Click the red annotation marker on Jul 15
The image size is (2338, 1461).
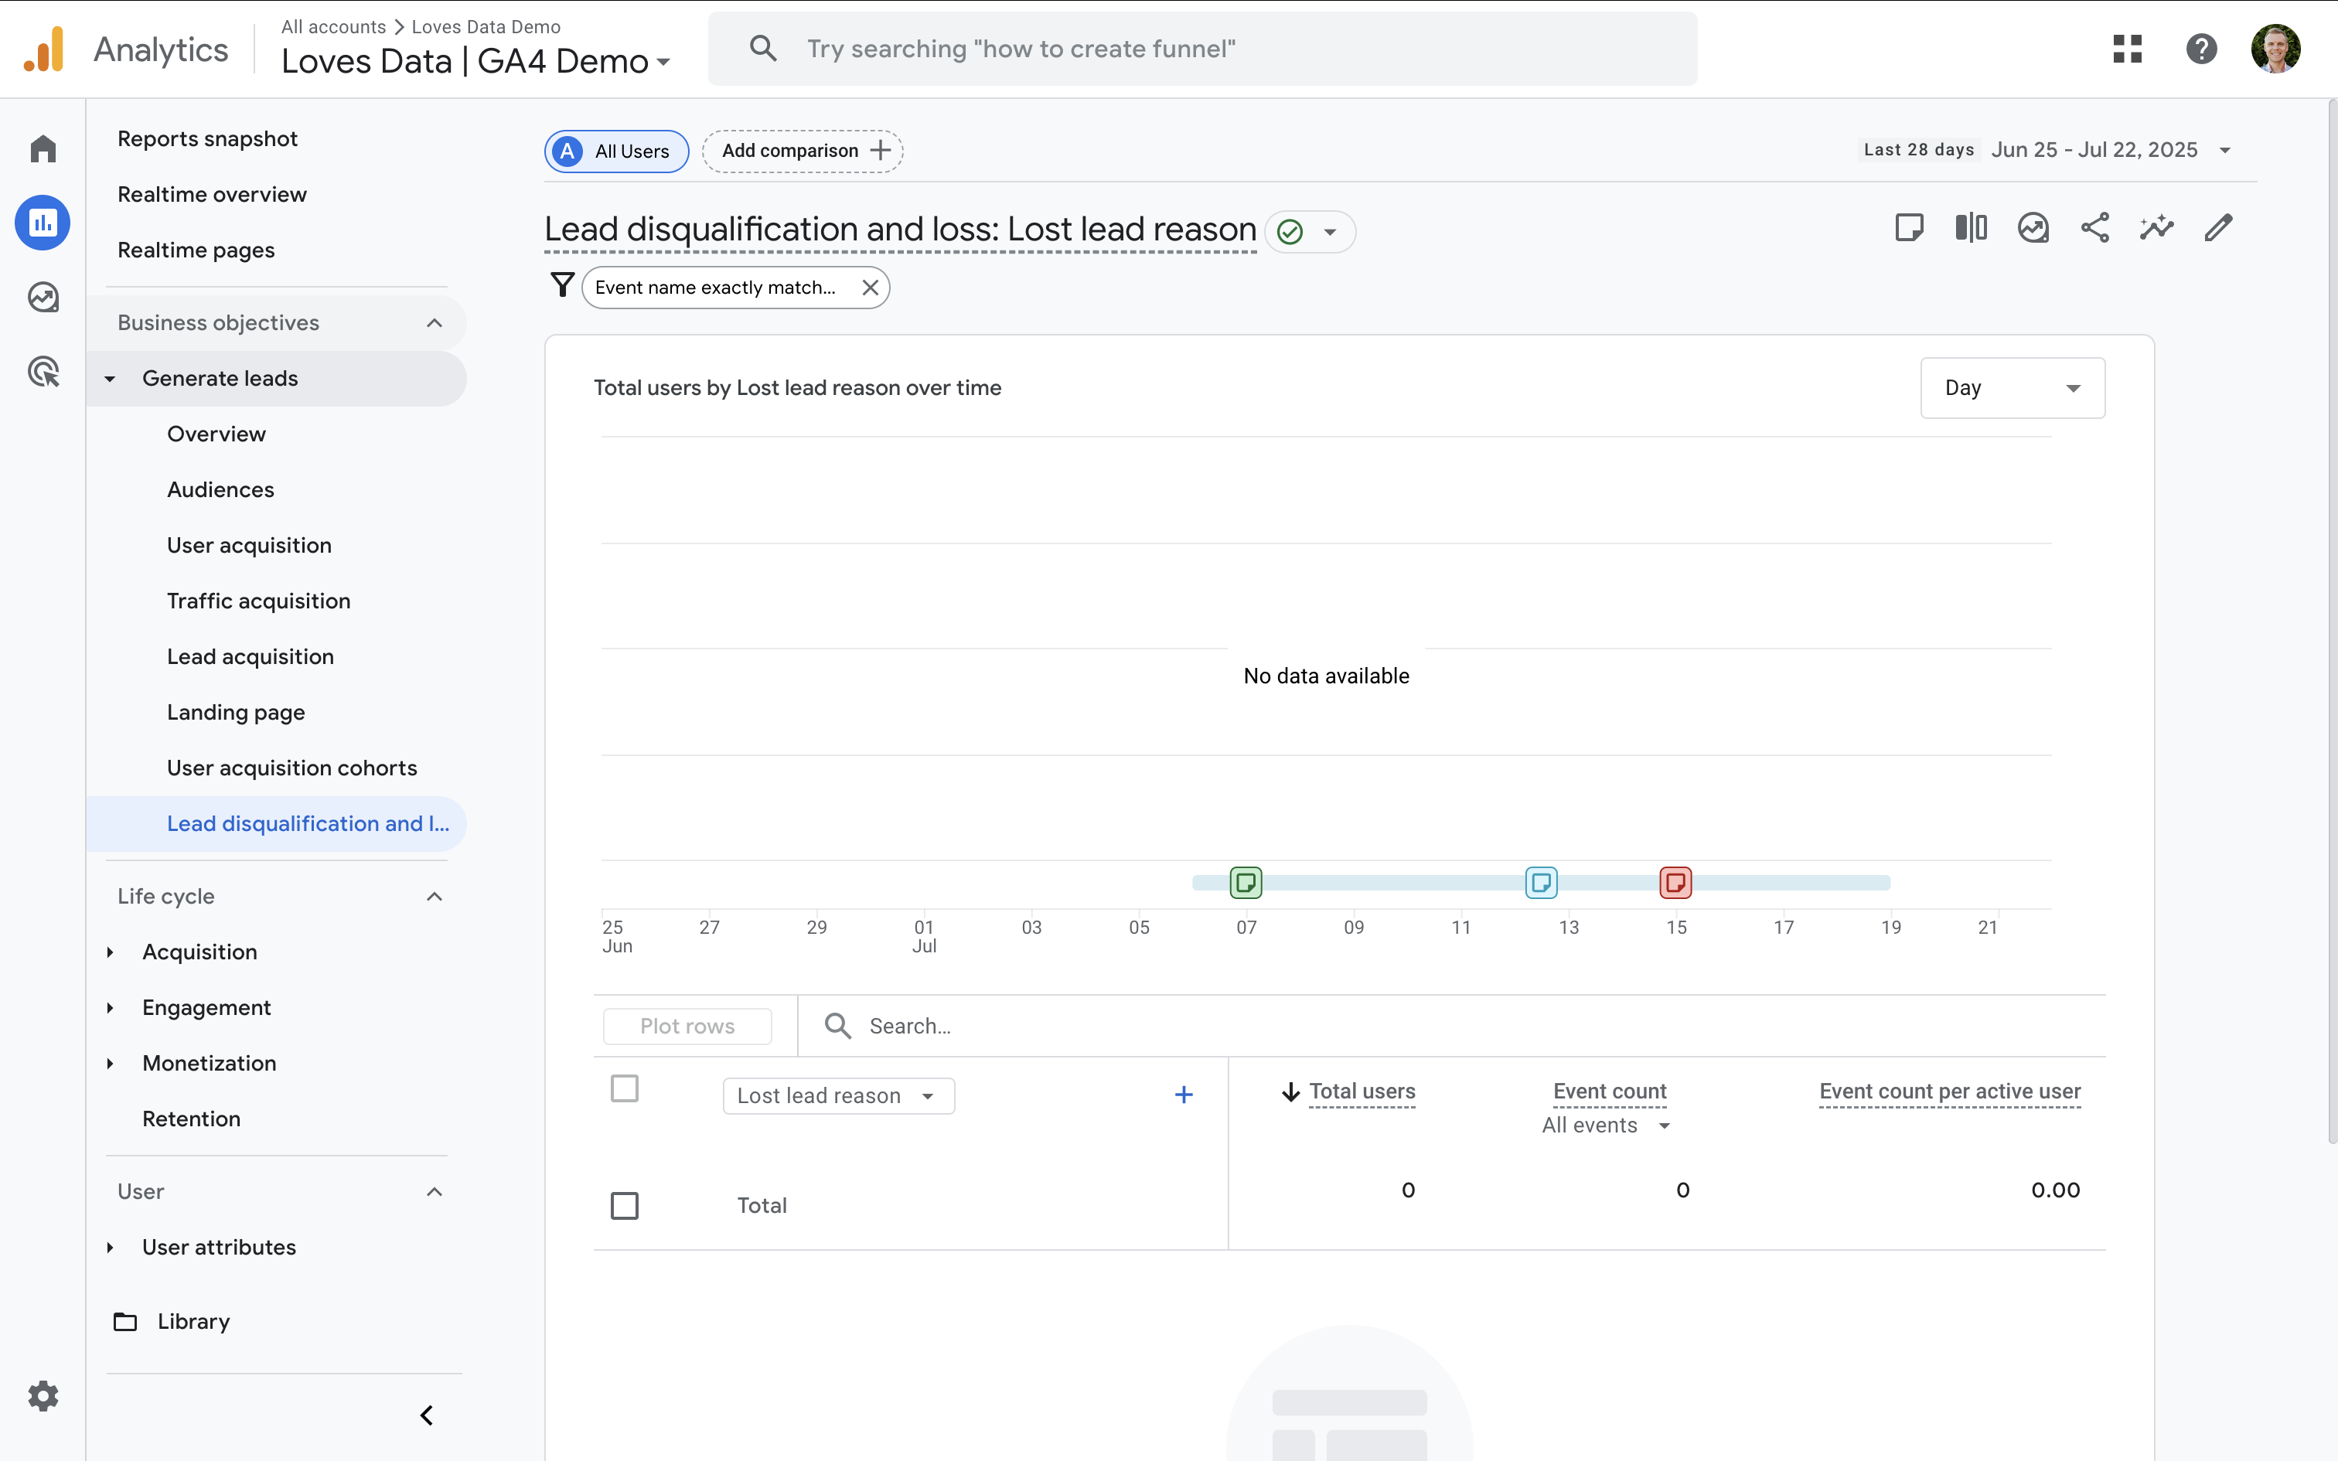pyautogui.click(x=1675, y=882)
